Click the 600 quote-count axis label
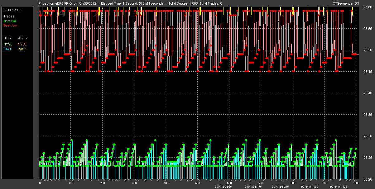 [x=229, y=183]
